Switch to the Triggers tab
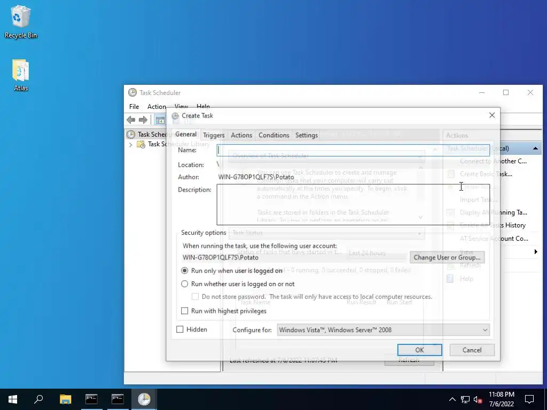The image size is (547, 410). point(214,135)
